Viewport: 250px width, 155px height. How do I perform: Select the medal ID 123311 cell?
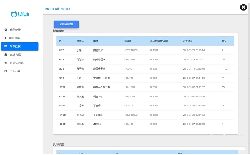click(62, 124)
